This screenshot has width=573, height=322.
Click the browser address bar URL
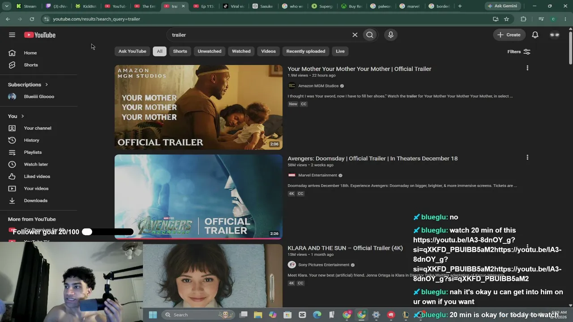pos(96,19)
